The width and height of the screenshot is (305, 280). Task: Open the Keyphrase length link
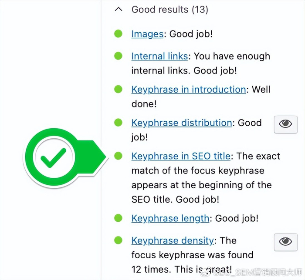click(170, 218)
